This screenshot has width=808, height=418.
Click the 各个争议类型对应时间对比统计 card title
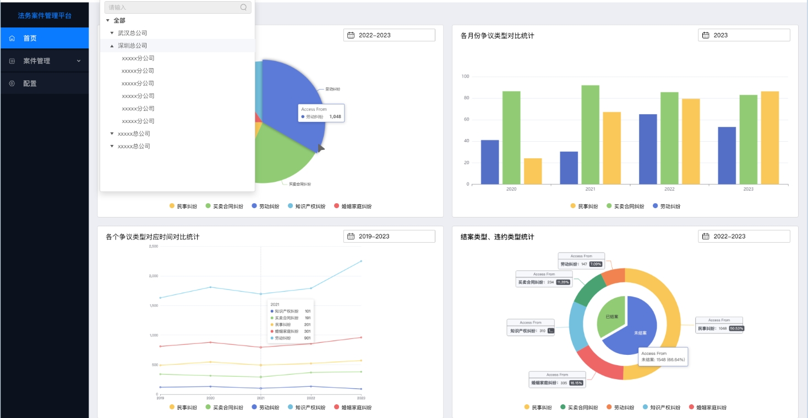tap(152, 237)
